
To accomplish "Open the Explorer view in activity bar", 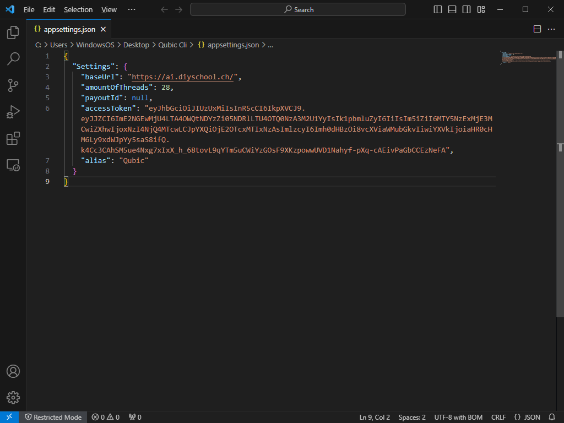I will (x=13, y=32).
